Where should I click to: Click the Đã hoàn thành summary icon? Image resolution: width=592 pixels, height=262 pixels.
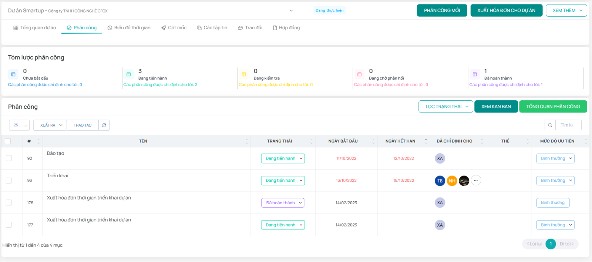(x=474, y=74)
